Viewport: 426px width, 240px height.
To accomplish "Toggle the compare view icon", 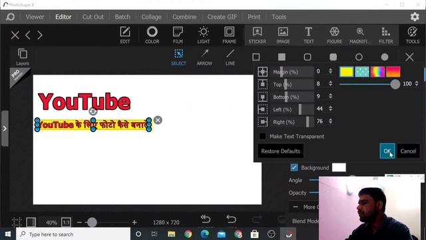I will (x=31, y=222).
